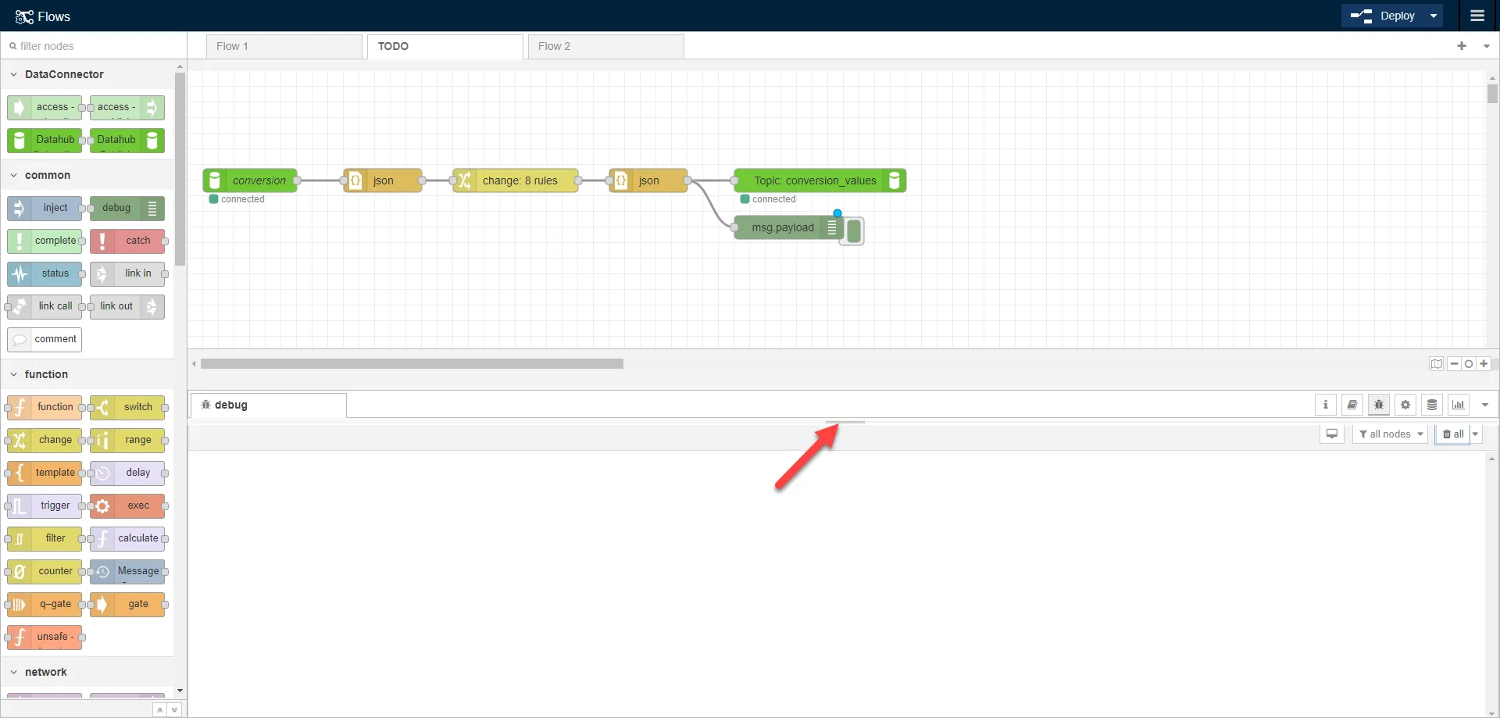Open the sidebar tabs dropdown arrow
The height and width of the screenshot is (718, 1500).
tap(1485, 405)
